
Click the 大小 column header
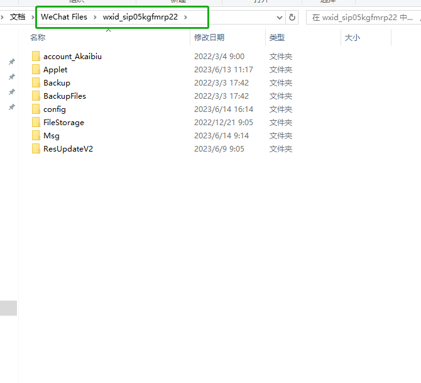click(x=353, y=38)
